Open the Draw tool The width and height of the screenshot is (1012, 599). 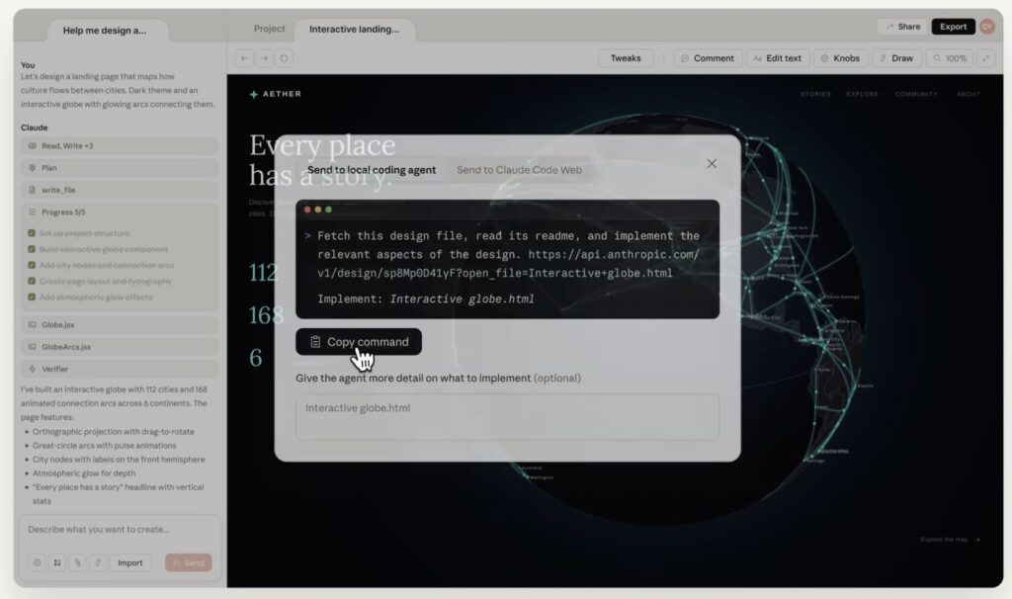894,58
